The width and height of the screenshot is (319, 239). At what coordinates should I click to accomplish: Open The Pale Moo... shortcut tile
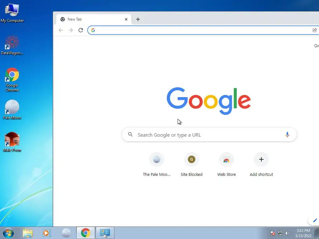point(157,165)
